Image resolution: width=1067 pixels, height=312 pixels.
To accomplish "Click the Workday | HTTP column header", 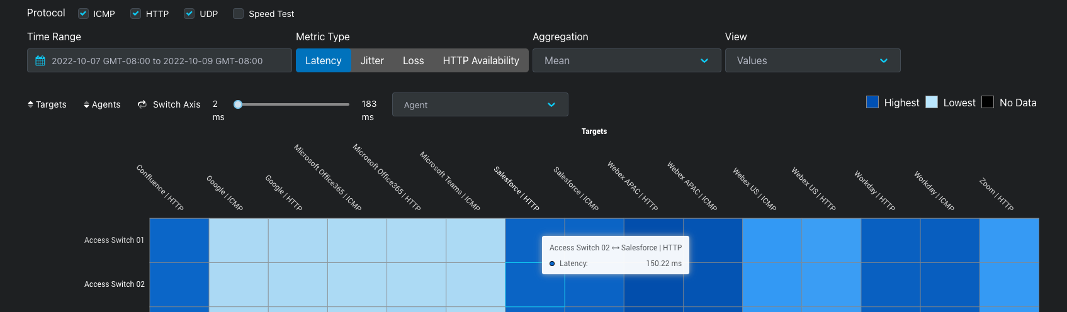I will tap(875, 191).
